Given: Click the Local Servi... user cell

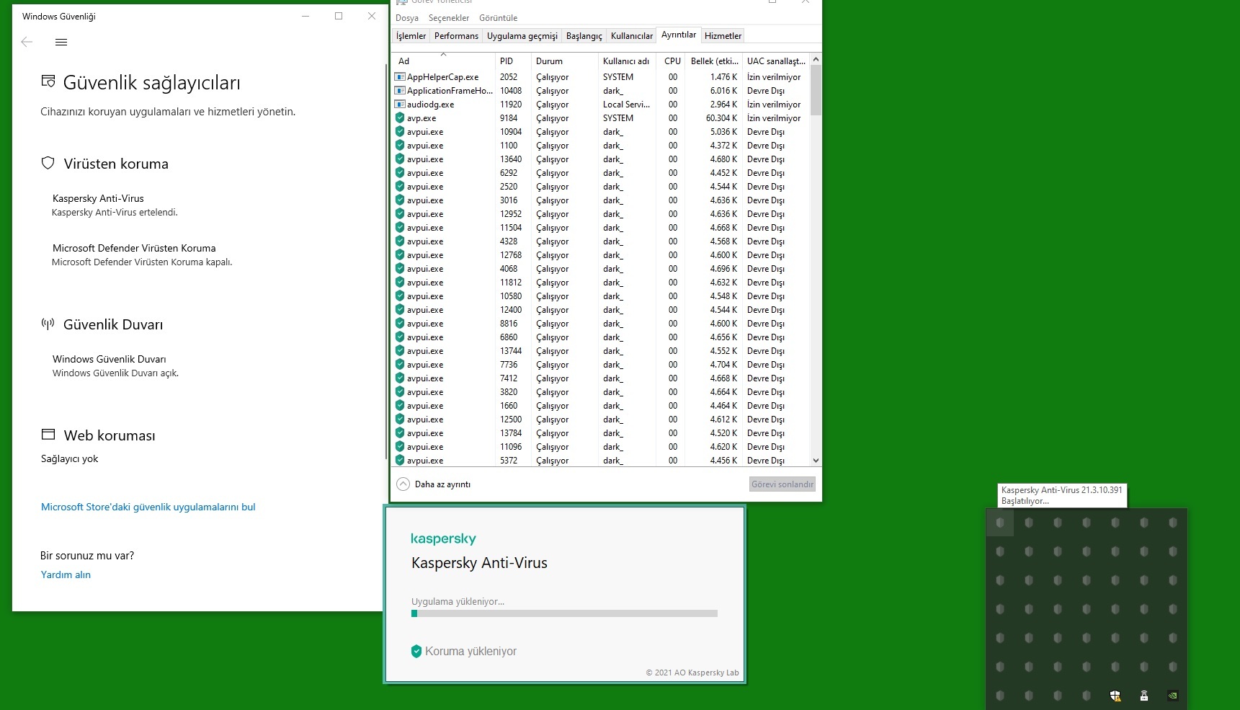Looking at the screenshot, I should [626, 105].
